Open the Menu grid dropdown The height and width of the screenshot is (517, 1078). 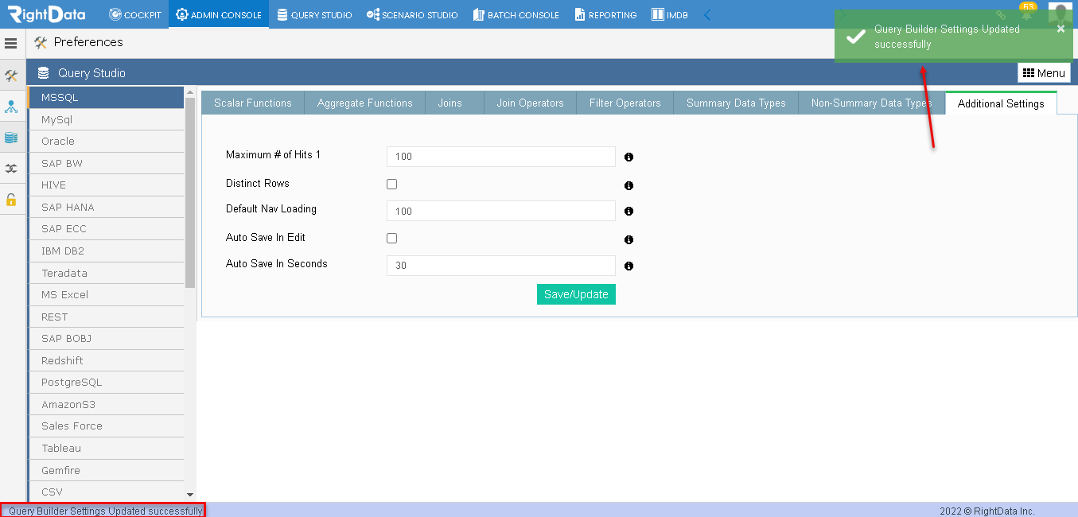[1044, 73]
